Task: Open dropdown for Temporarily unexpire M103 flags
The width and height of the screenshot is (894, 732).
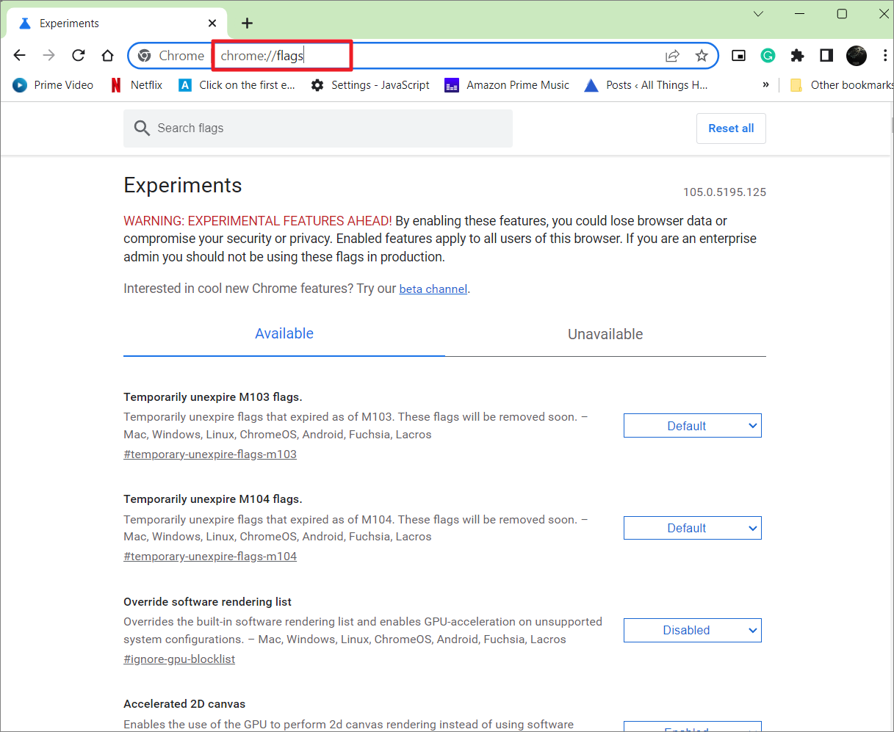Action: pyautogui.click(x=693, y=426)
